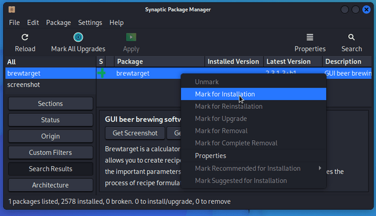The width and height of the screenshot is (376, 216).
Task: Choose Unmark in the context menu
Action: [x=253, y=82]
